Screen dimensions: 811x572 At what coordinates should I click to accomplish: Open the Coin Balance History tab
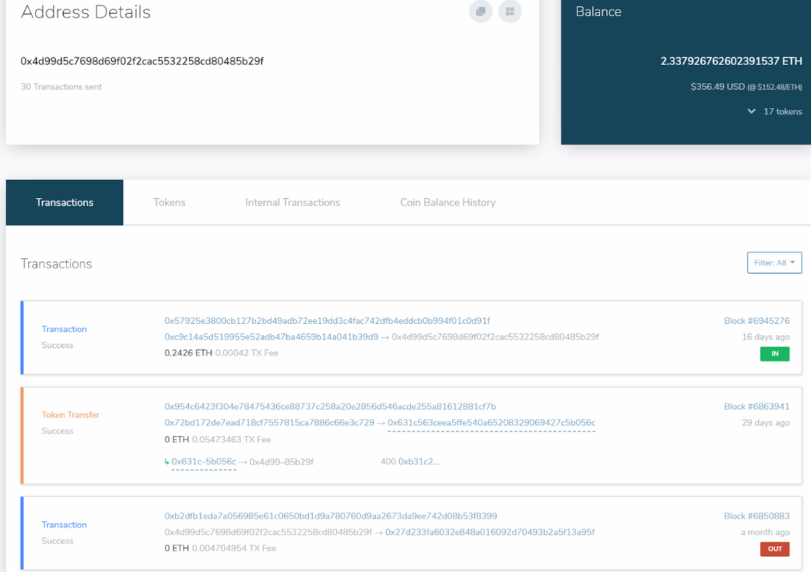[x=448, y=202]
